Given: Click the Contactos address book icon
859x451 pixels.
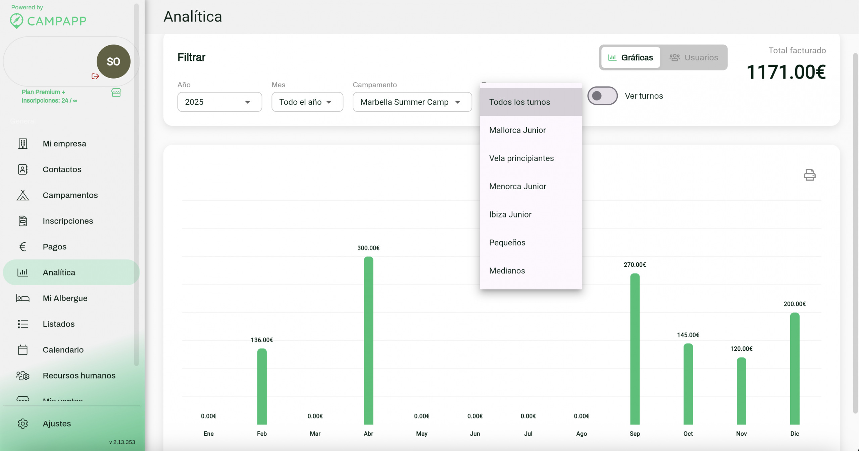Looking at the screenshot, I should [23, 169].
